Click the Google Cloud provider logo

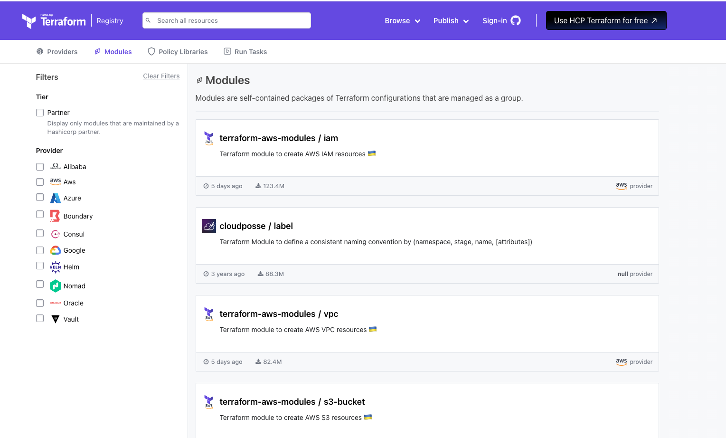click(x=56, y=250)
